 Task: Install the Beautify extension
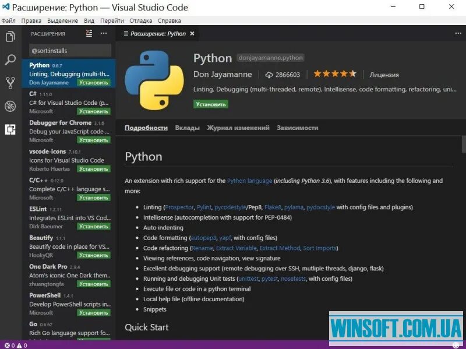click(93, 255)
